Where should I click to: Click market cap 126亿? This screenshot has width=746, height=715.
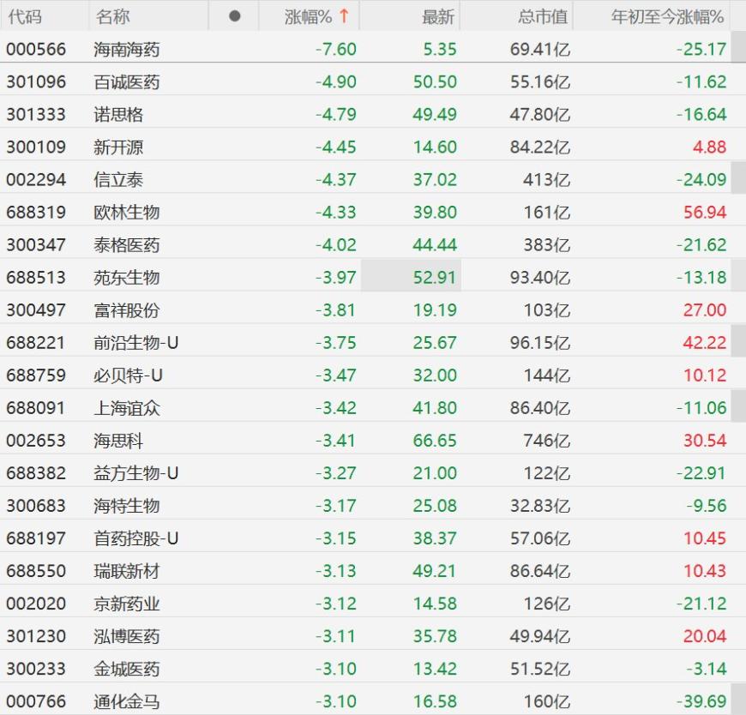pos(547,604)
